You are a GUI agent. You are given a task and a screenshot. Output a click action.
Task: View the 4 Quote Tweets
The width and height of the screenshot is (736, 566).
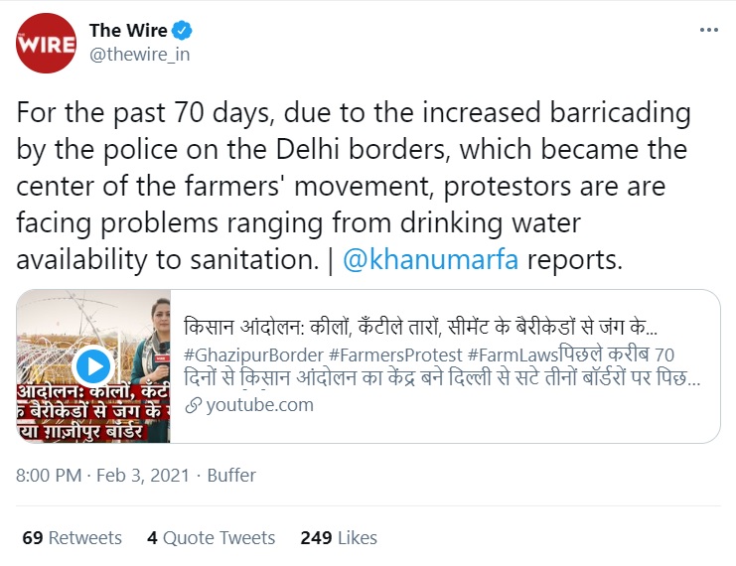[211, 538]
